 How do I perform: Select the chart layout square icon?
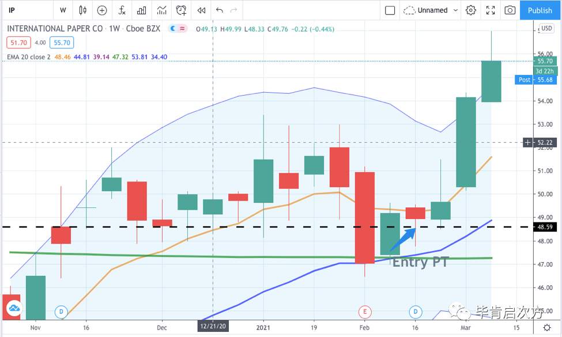coord(390,10)
